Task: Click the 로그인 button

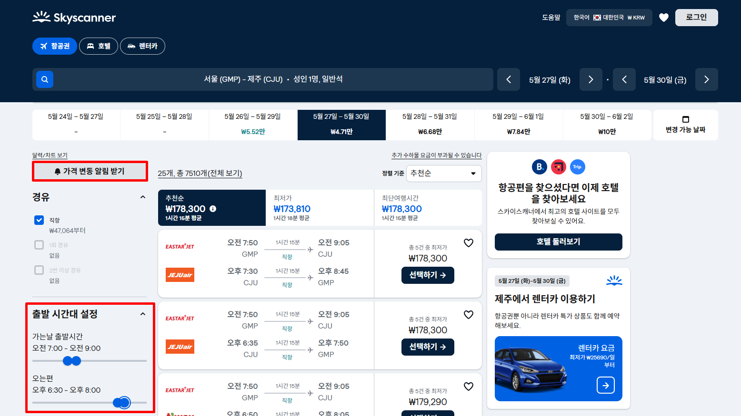Action: (696, 18)
